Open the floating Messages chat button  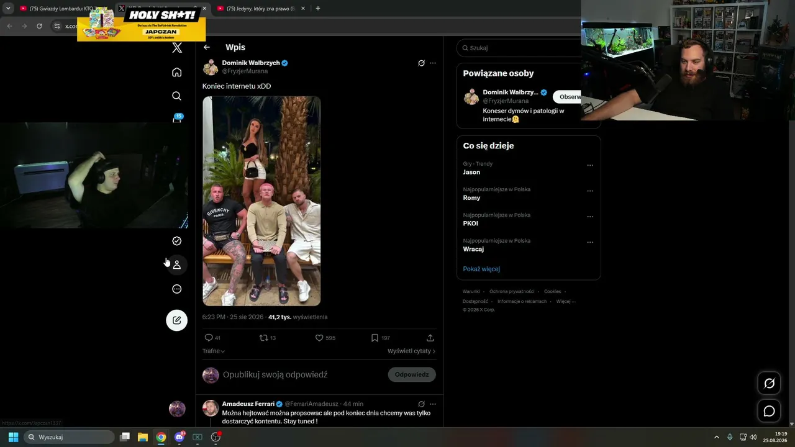(769, 411)
